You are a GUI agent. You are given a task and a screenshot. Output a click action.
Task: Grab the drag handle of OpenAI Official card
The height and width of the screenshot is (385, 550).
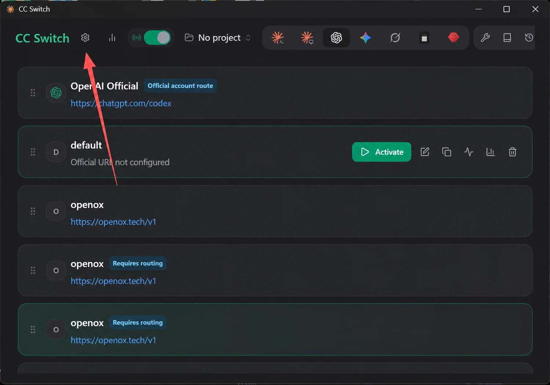(x=33, y=93)
